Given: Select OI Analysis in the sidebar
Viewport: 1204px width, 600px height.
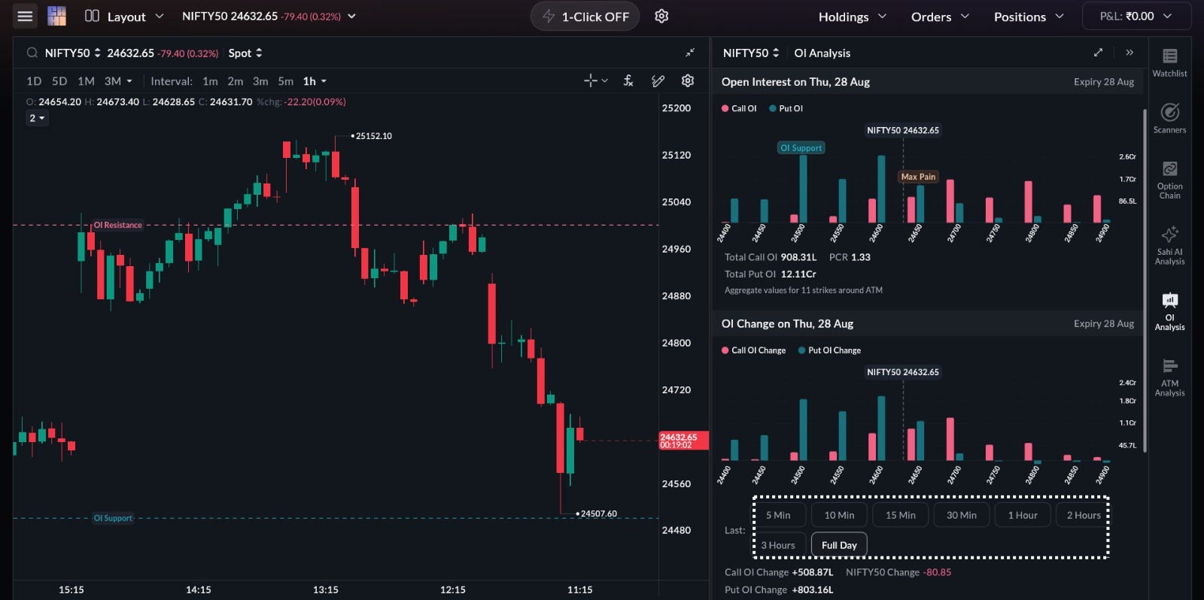Looking at the screenshot, I should point(1169,312).
